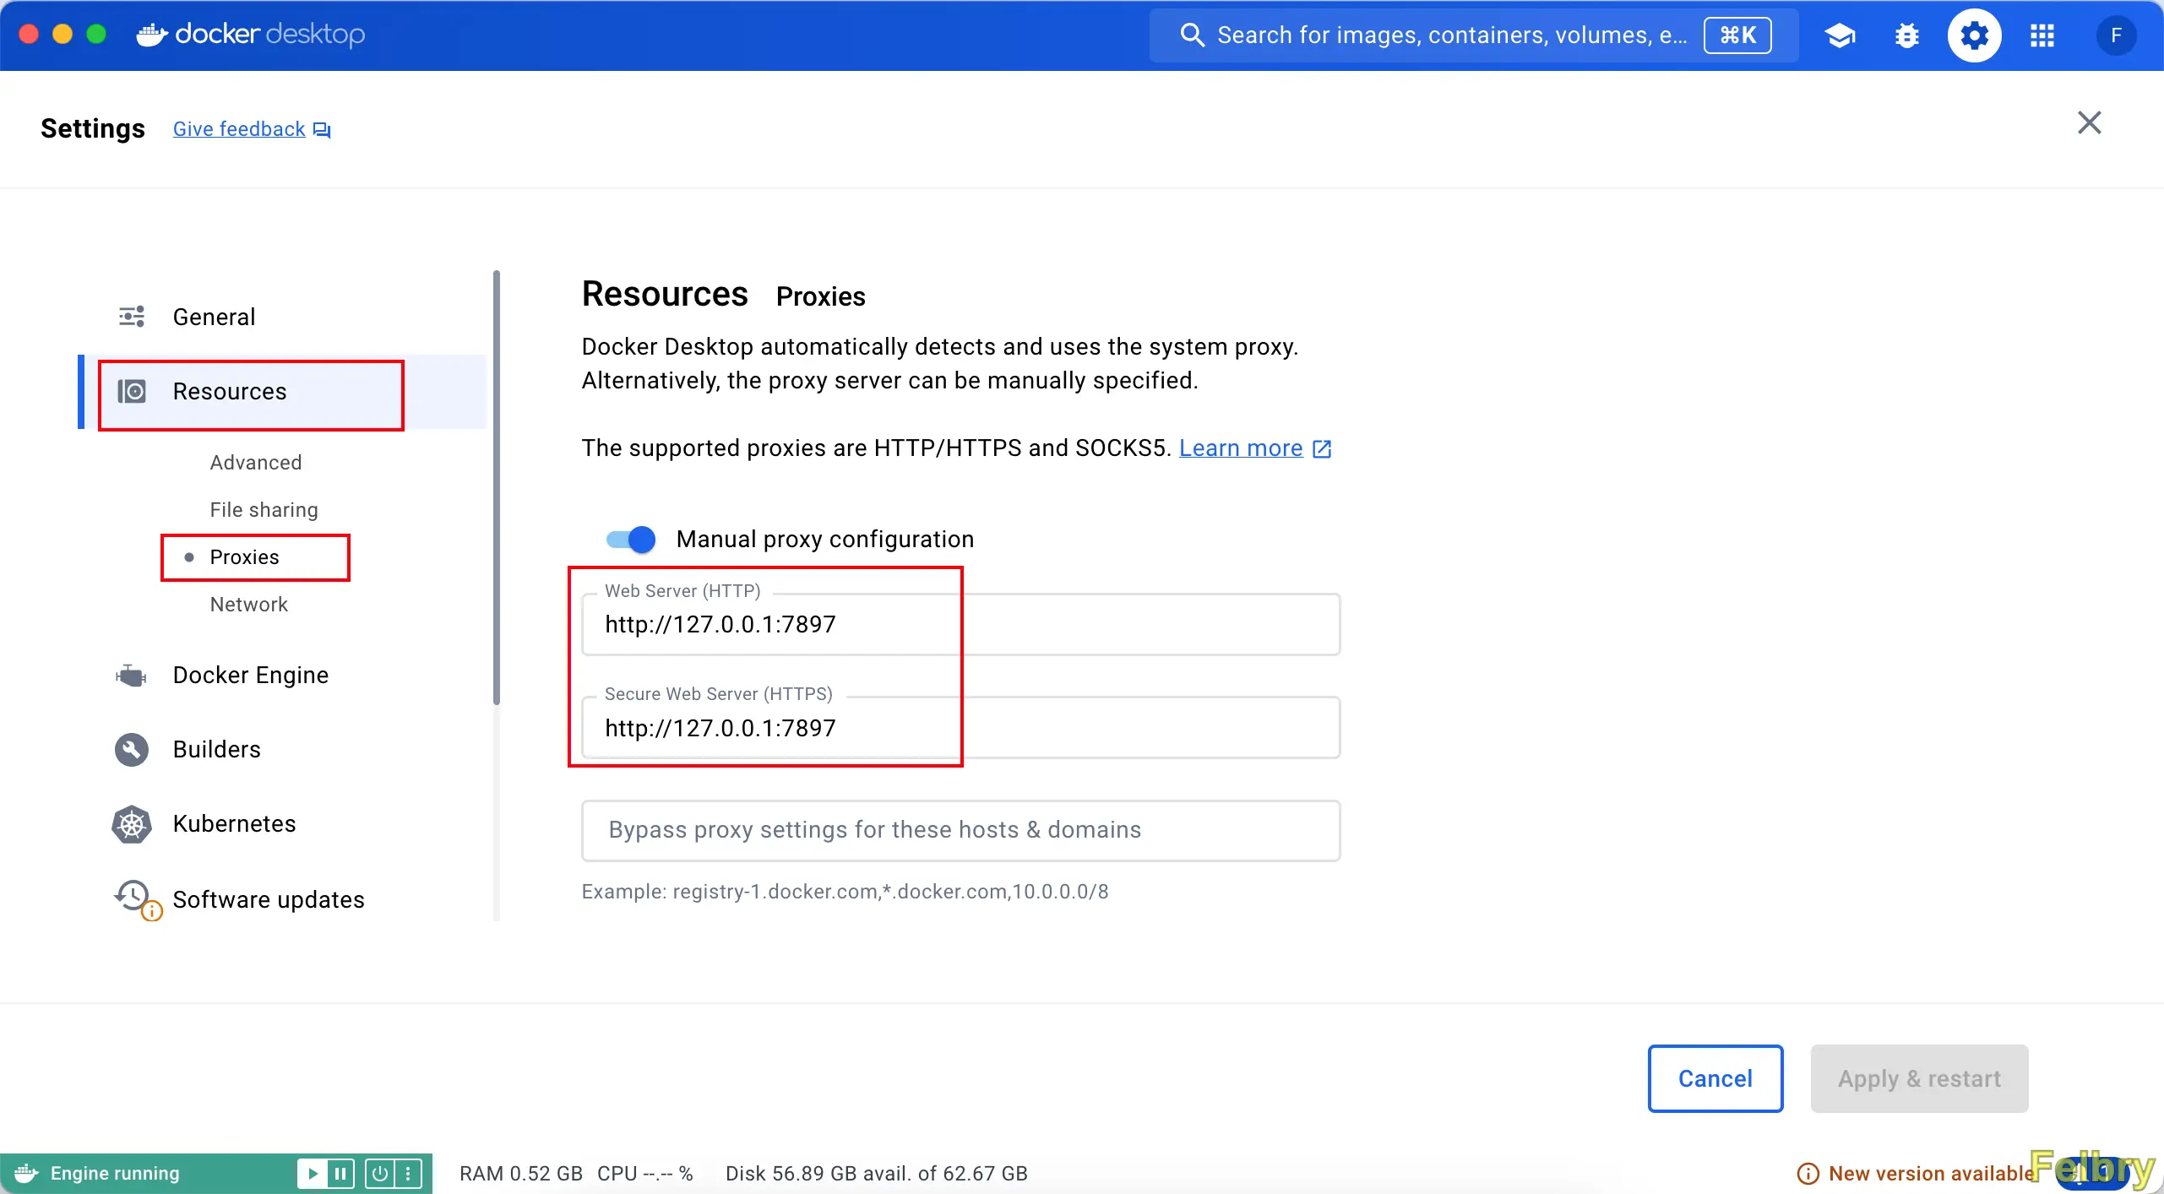
Task: Click the ⌘K shortcut badge
Action: pyautogui.click(x=1737, y=35)
